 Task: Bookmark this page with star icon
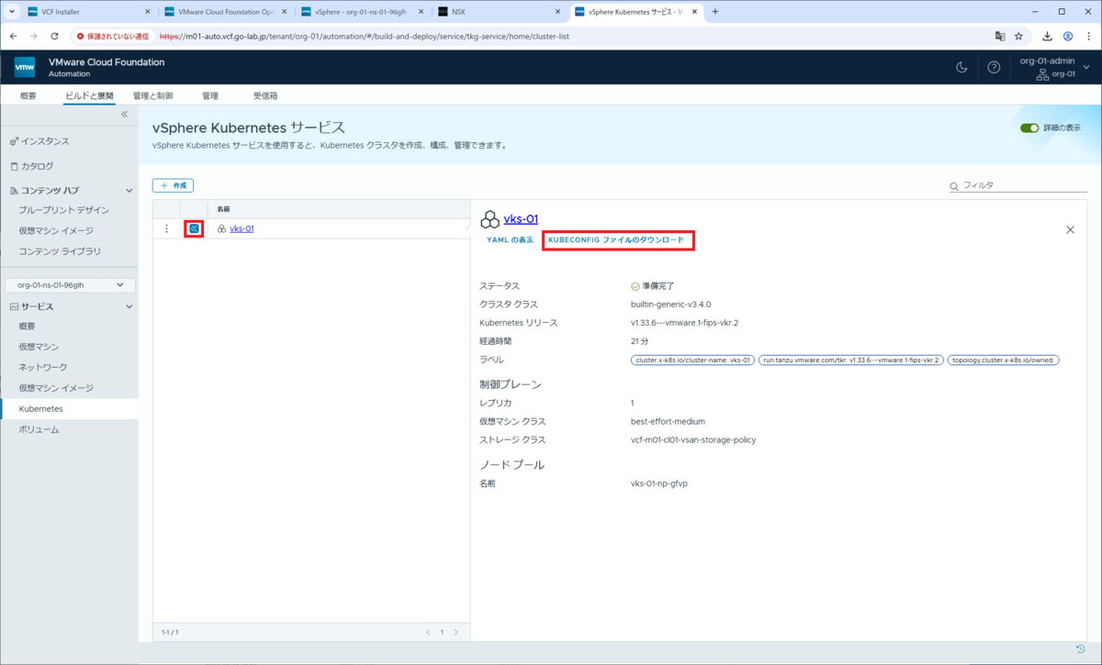(1018, 36)
